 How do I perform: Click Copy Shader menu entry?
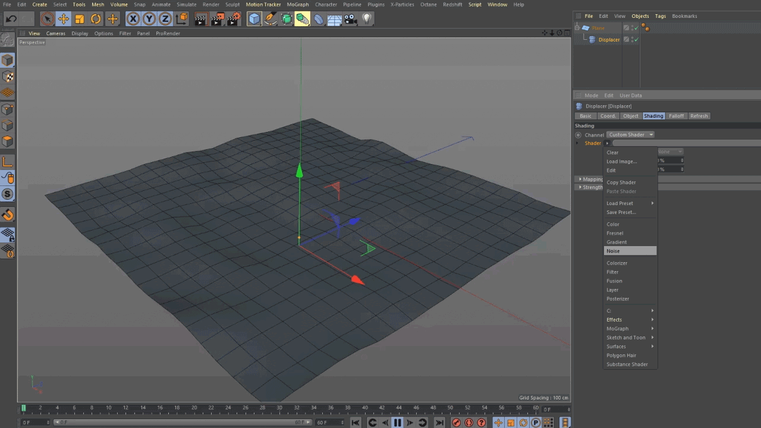tap(630, 182)
